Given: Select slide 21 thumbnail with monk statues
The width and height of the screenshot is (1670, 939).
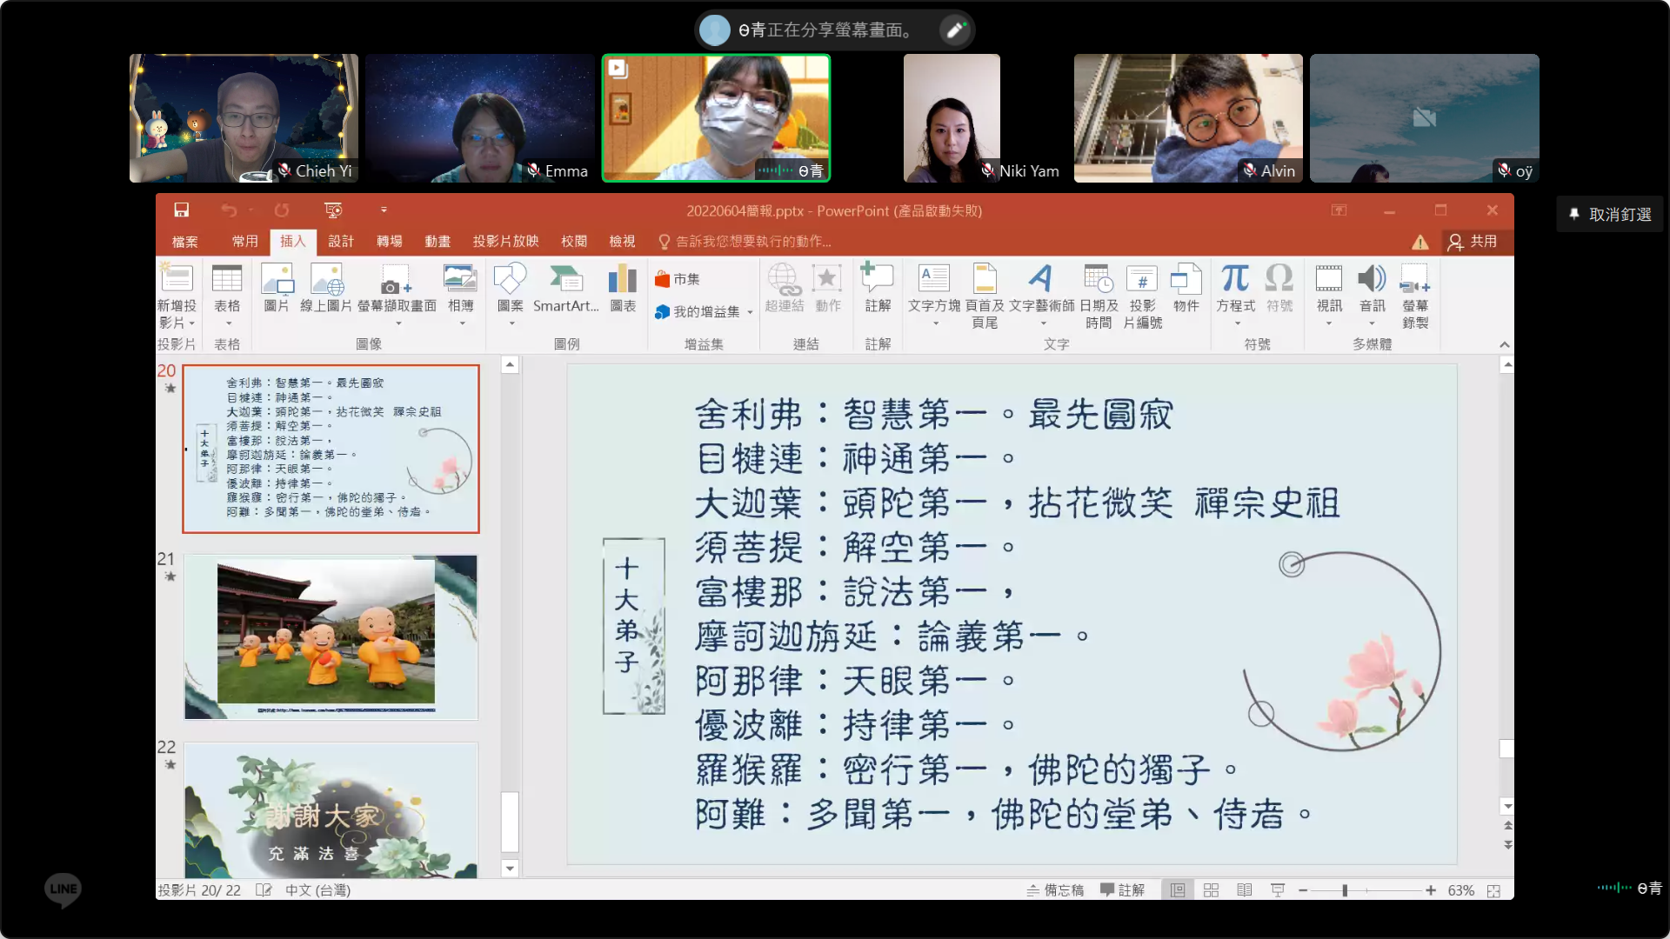Looking at the screenshot, I should point(331,637).
